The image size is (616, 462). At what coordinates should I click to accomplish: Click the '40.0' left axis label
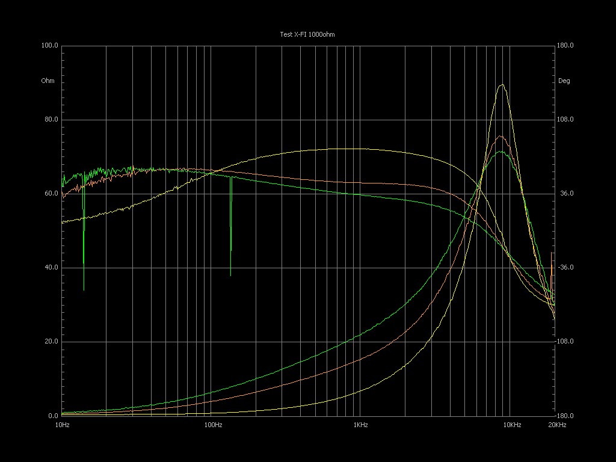click(x=51, y=268)
